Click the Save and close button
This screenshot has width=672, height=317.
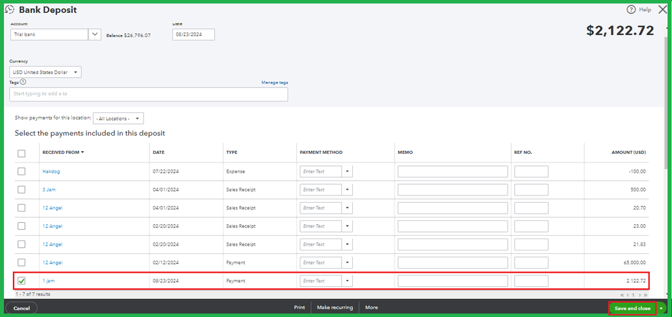pos(632,308)
